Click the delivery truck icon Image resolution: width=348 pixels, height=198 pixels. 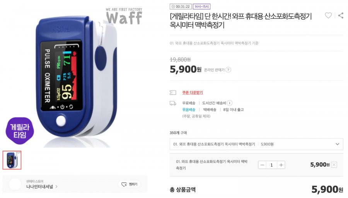coord(173,103)
